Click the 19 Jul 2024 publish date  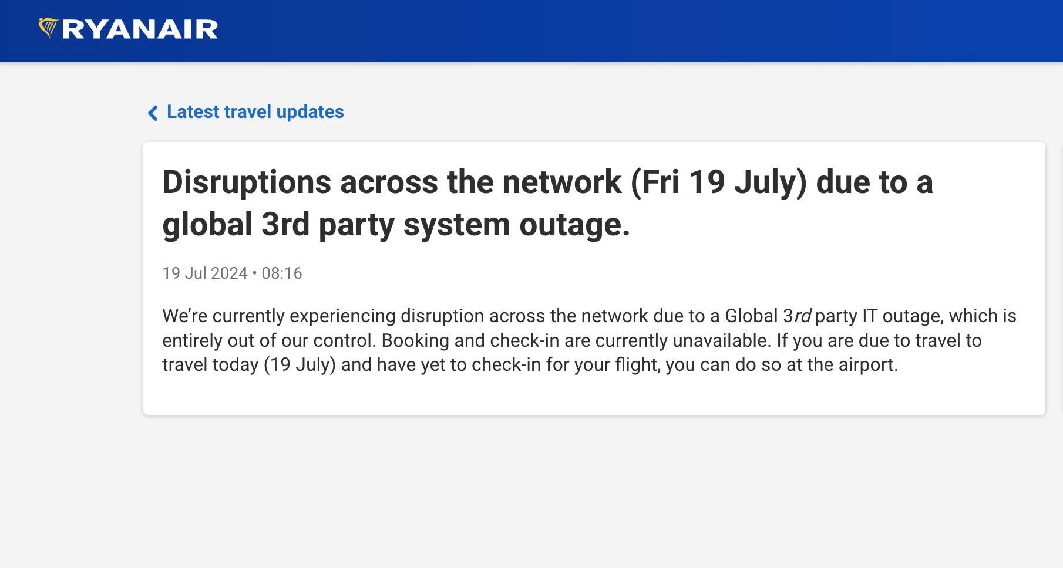(204, 273)
